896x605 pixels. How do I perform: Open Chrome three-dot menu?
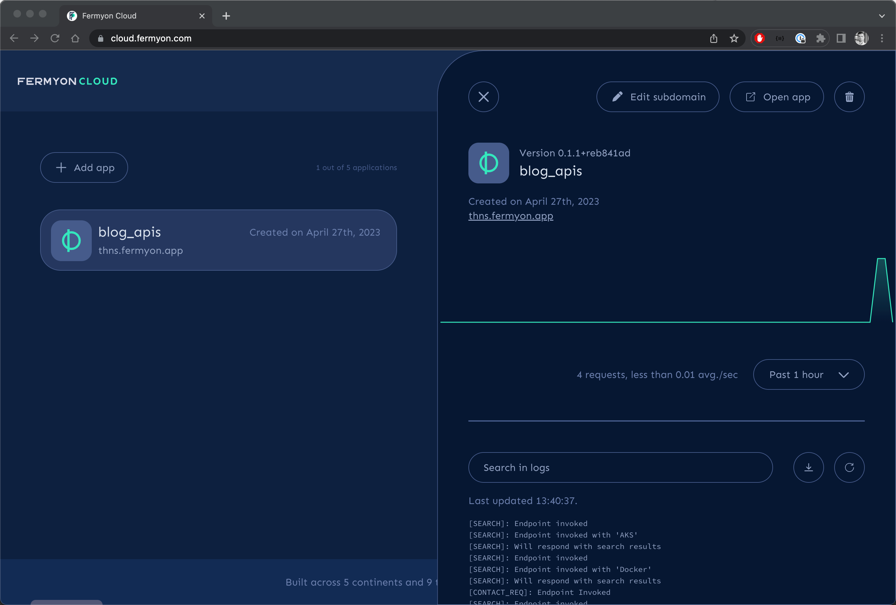[882, 38]
